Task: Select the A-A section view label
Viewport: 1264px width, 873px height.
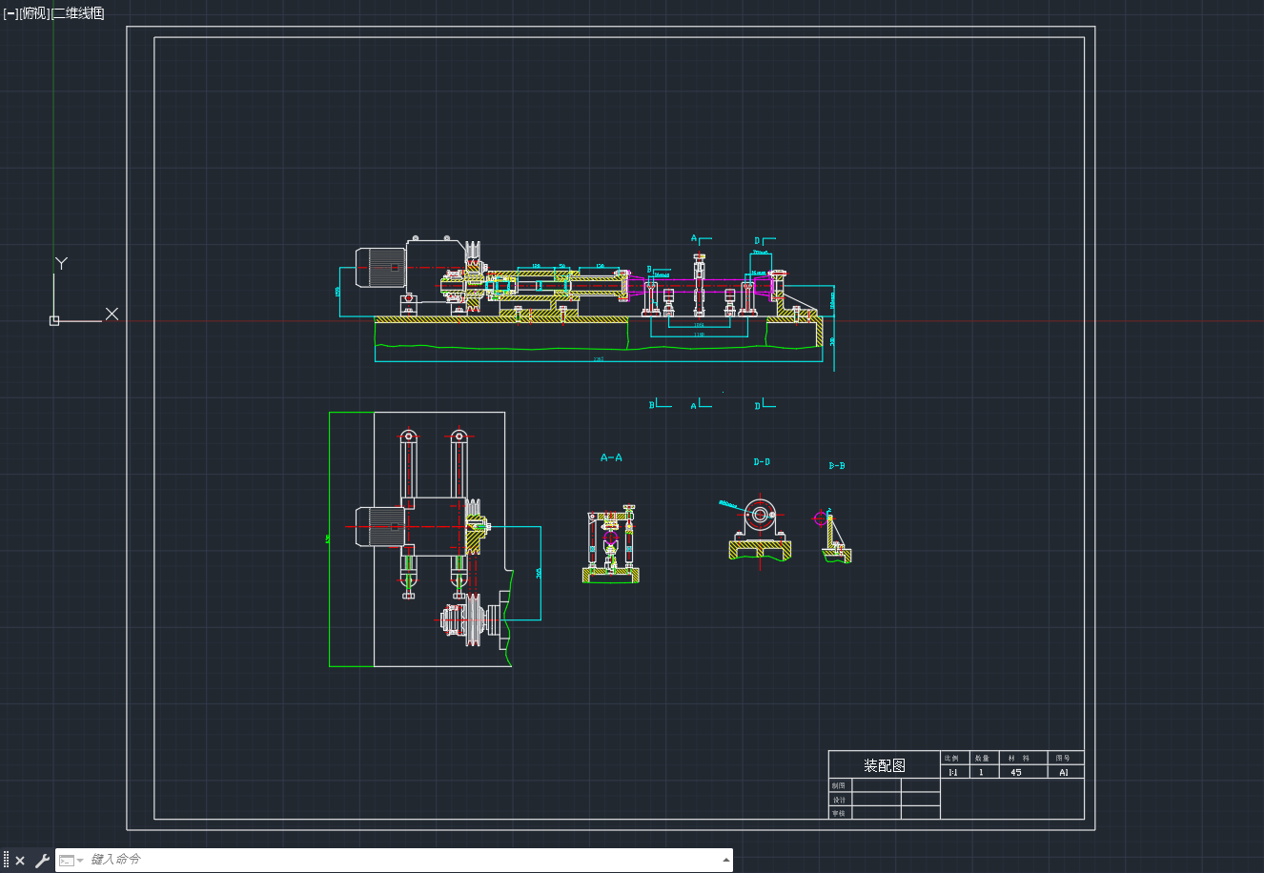Action: (x=611, y=457)
